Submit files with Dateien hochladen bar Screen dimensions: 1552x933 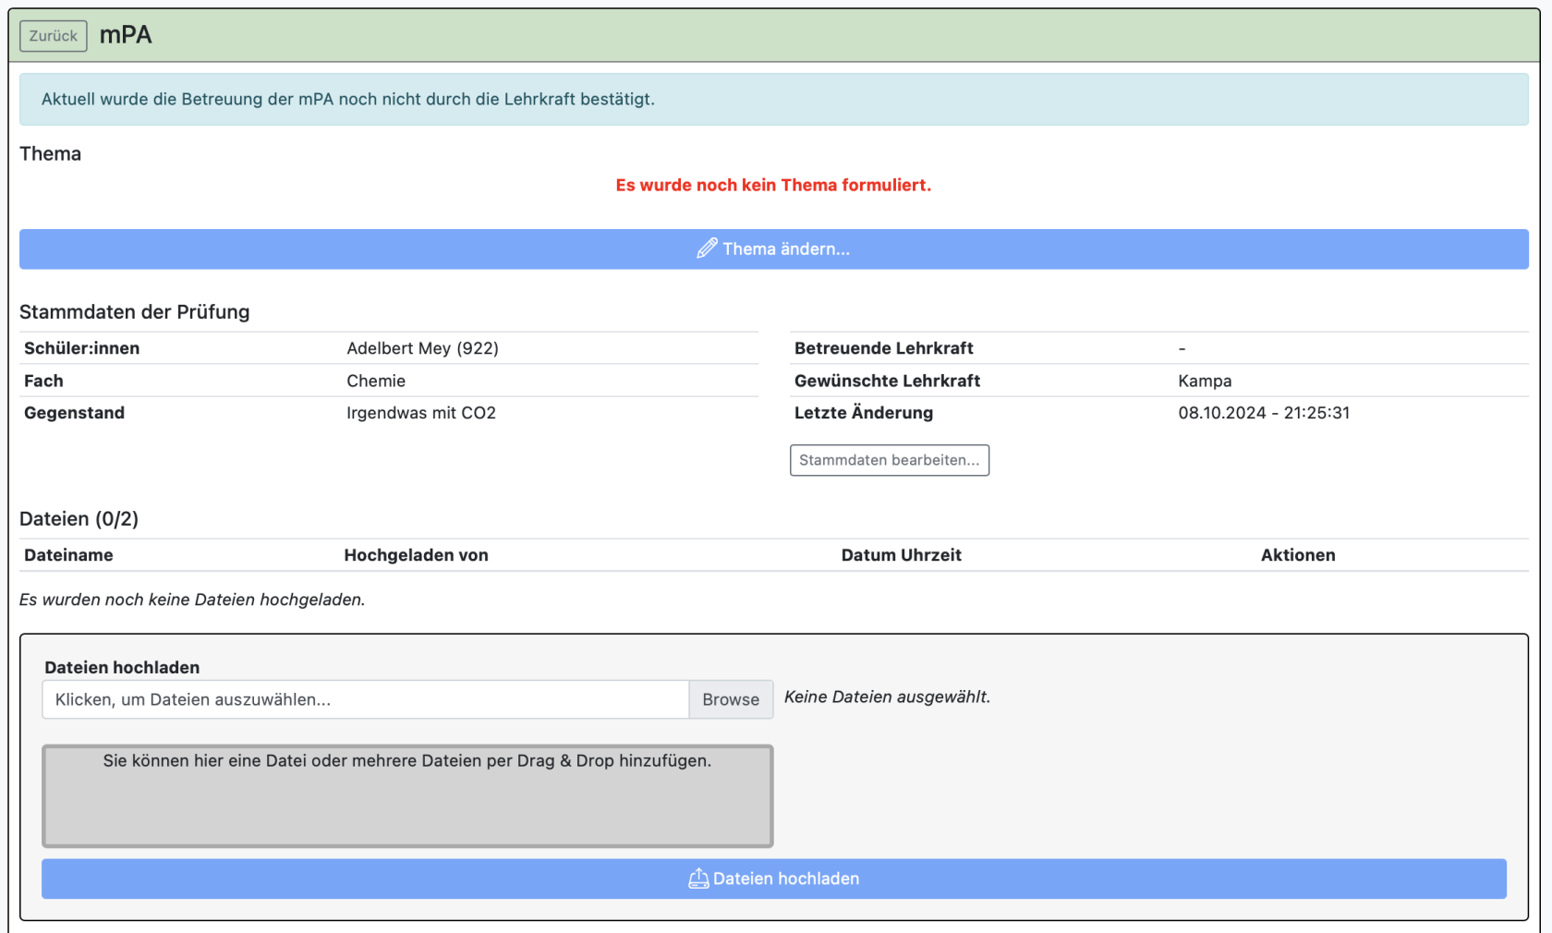point(774,878)
